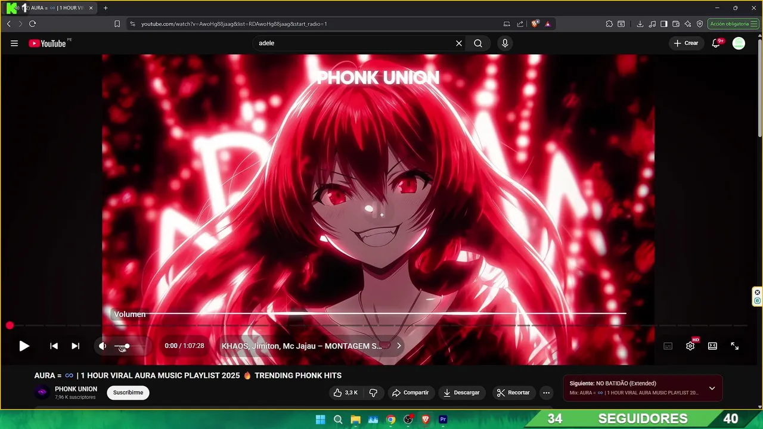Close the AURA browser tab
Screen dimensions: 763x429
(91, 8)
